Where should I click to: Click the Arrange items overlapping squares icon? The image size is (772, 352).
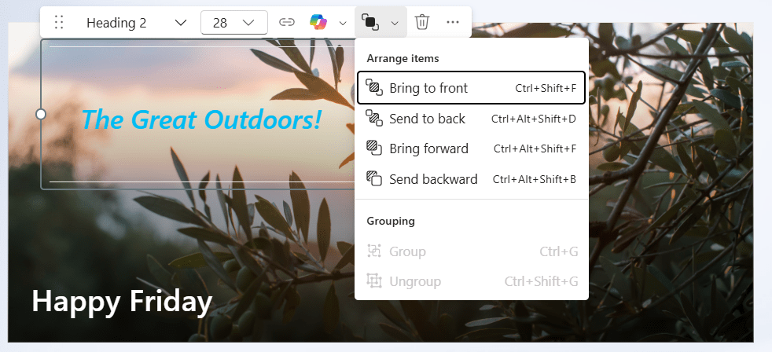click(x=371, y=23)
